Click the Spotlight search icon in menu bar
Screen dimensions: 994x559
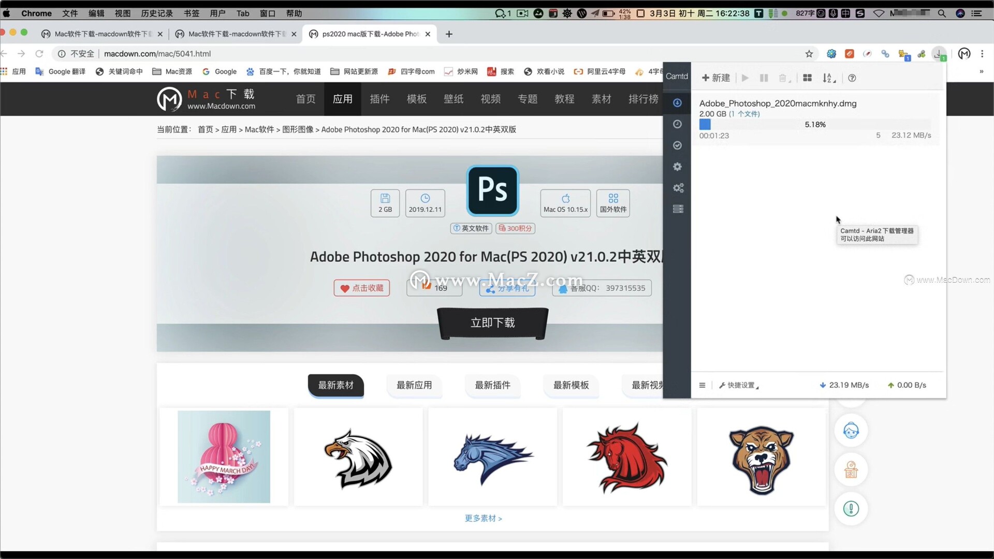coord(942,13)
